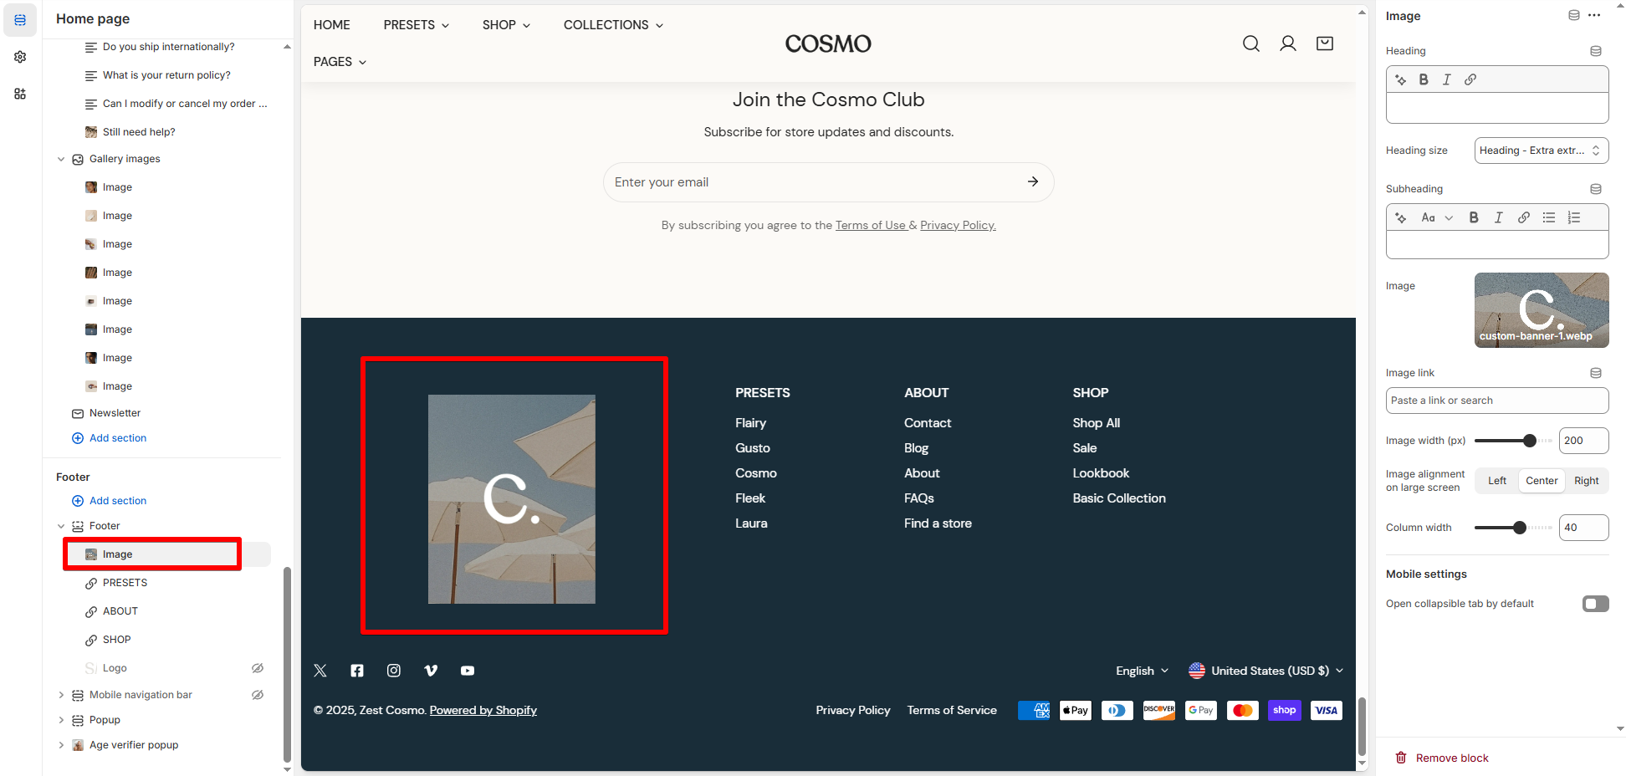Click the Heading italic formatting icon
Screen dimensions: 1626x776
click(x=1446, y=79)
